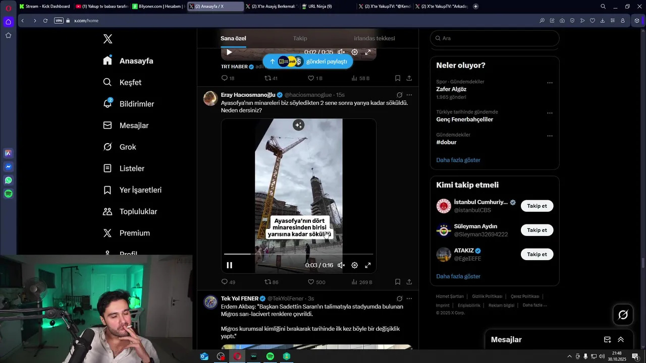Click Daha fazla göster under trends
The image size is (646, 363).
click(458, 160)
